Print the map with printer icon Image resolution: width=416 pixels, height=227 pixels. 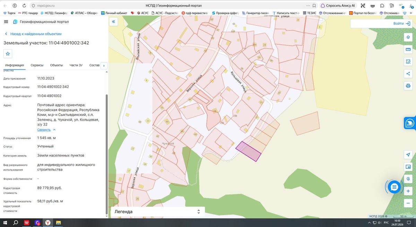click(408, 86)
